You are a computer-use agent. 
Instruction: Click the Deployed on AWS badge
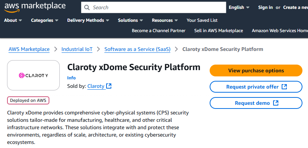point(28,100)
